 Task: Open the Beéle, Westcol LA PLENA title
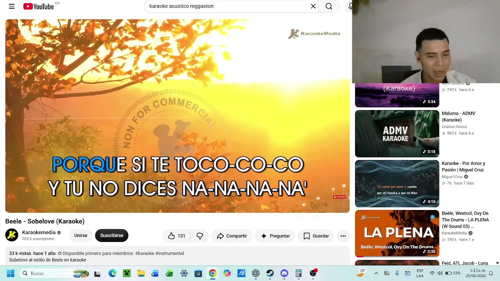465,220
